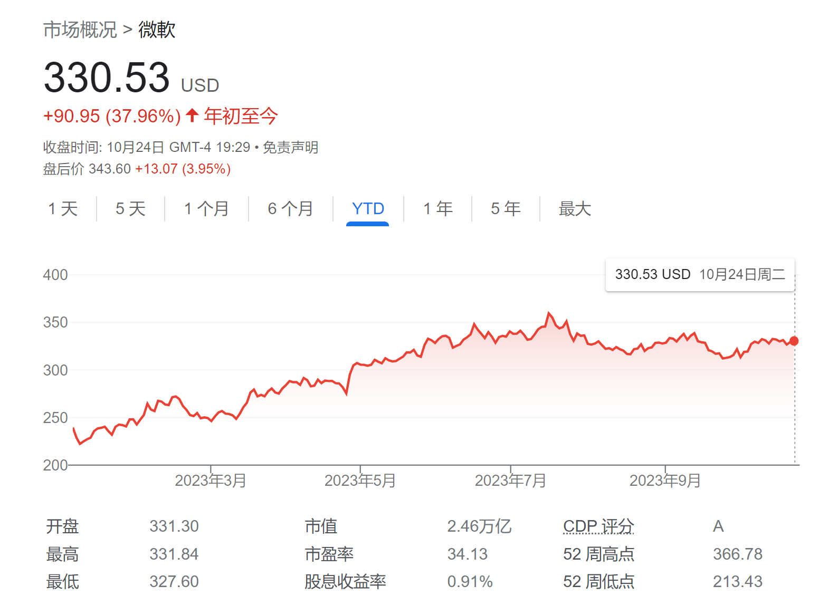
Task: Click the 最高 value 331.84
Action: [x=174, y=554]
